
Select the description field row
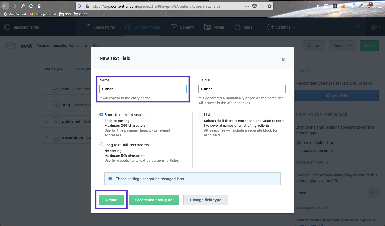[x=67, y=138]
